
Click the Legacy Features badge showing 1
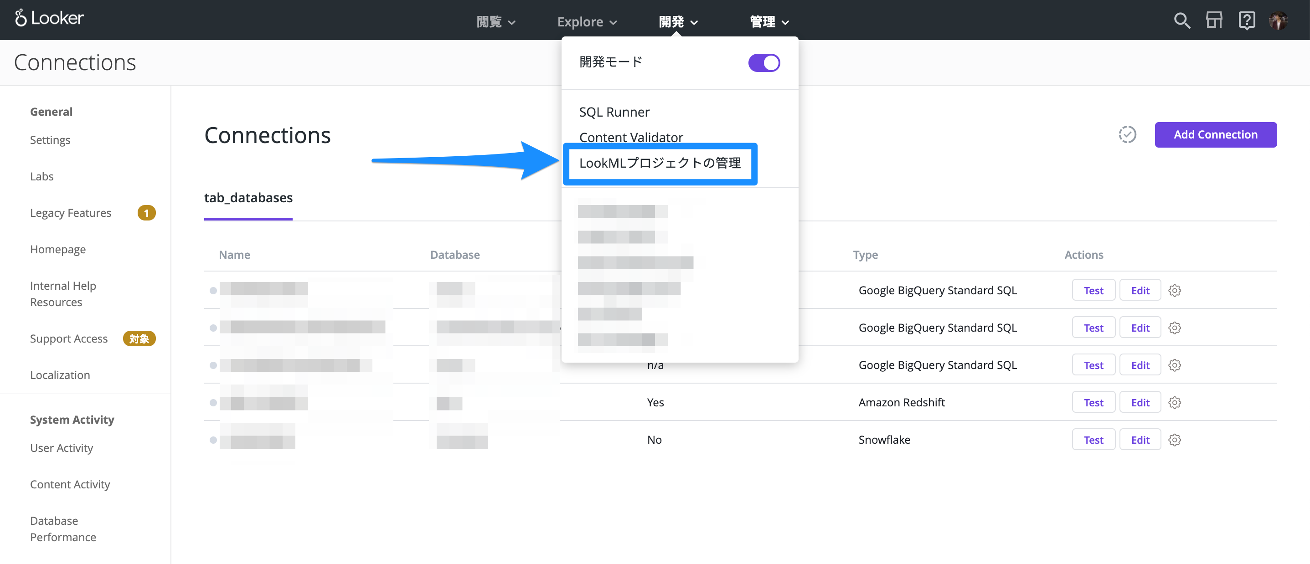146,213
